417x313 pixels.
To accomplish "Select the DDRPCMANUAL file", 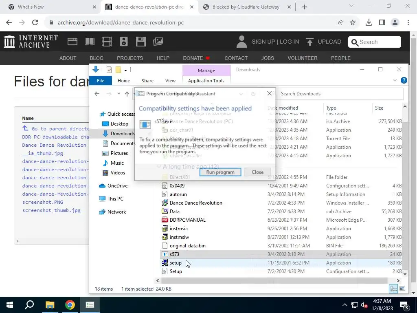I will click(187, 220).
